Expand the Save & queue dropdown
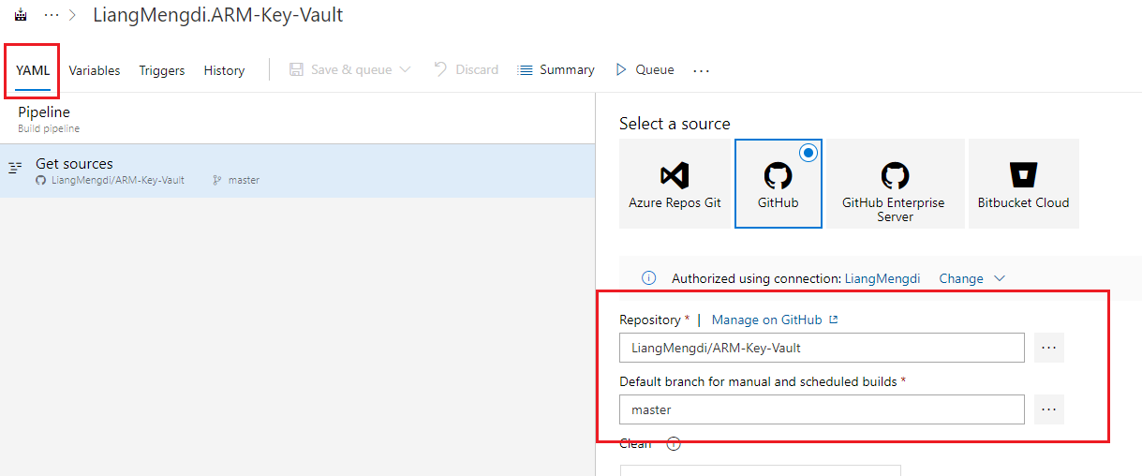Screen dimensions: 1142x476 [405, 70]
